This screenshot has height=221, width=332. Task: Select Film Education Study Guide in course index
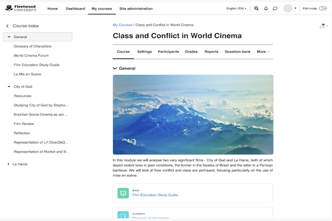(37, 65)
